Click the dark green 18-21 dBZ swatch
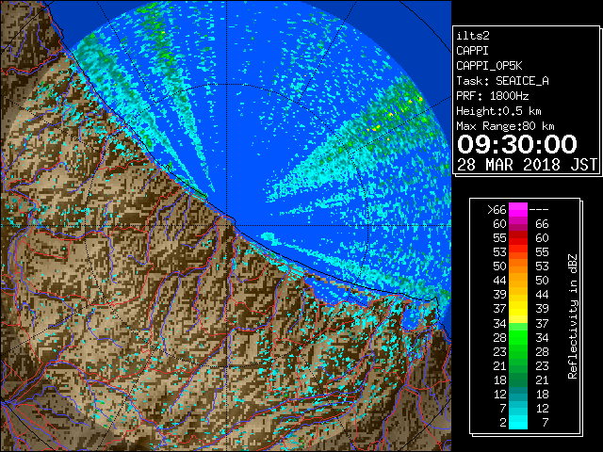The image size is (603, 452). [518, 380]
